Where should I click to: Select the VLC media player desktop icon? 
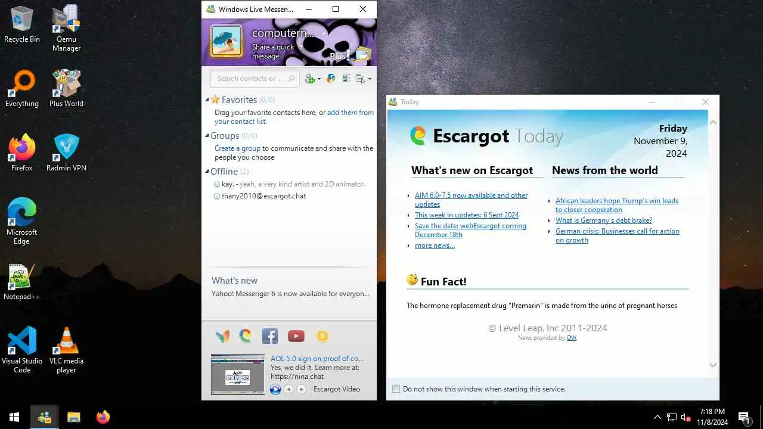click(66, 350)
